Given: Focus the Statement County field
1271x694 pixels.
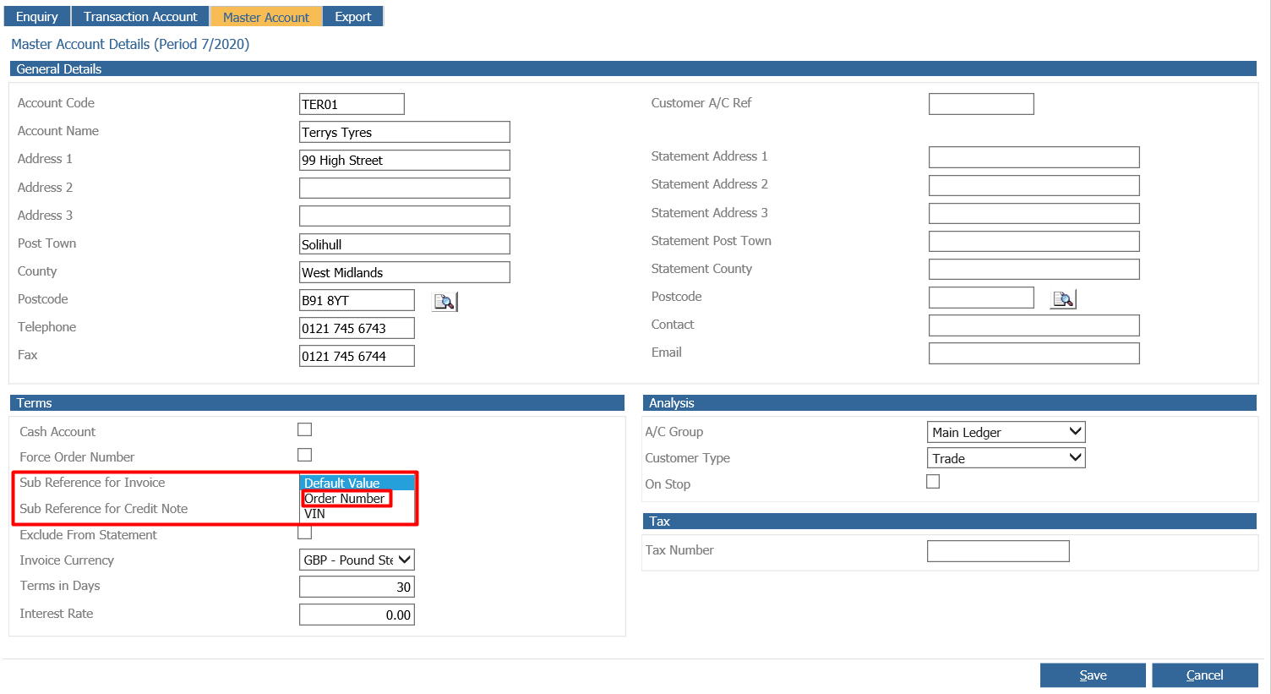Looking at the screenshot, I should tap(1034, 269).
